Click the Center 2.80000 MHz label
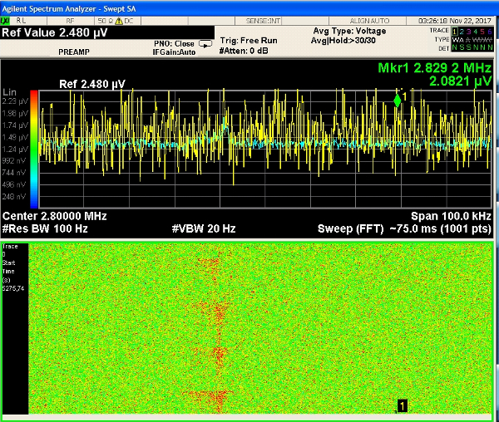The width and height of the screenshot is (499, 422). pos(54,216)
